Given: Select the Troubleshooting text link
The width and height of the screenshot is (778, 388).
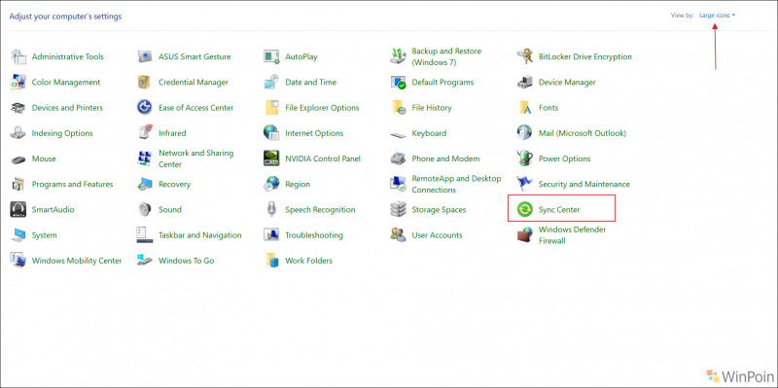Looking at the screenshot, I should (x=314, y=235).
